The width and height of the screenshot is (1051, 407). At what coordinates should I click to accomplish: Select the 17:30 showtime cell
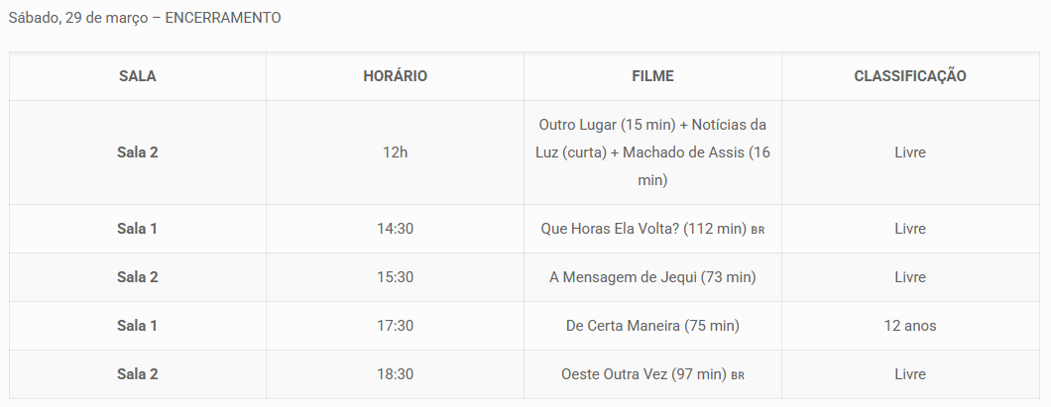[x=395, y=326]
